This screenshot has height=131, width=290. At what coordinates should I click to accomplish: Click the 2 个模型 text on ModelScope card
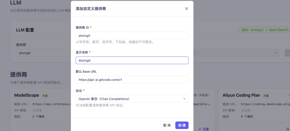point(38,117)
